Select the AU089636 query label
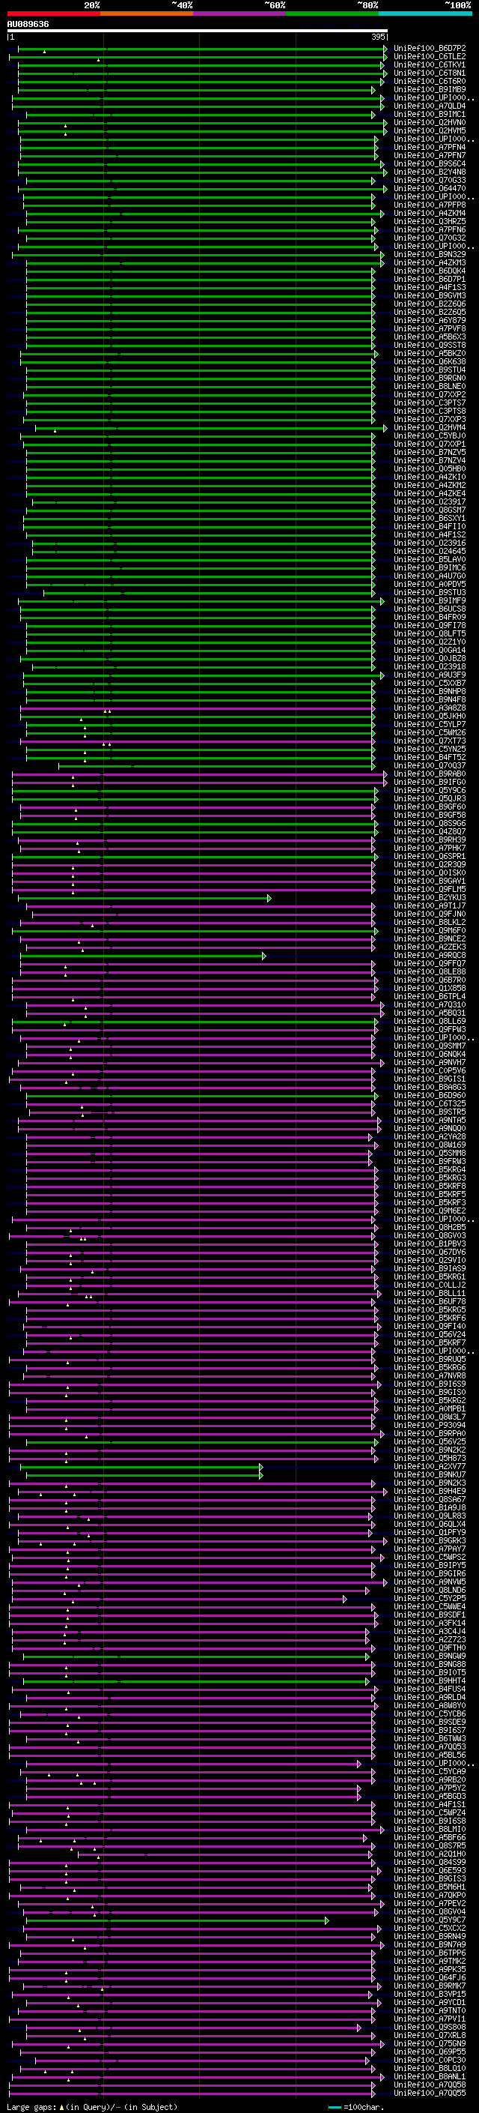 (x=28, y=24)
